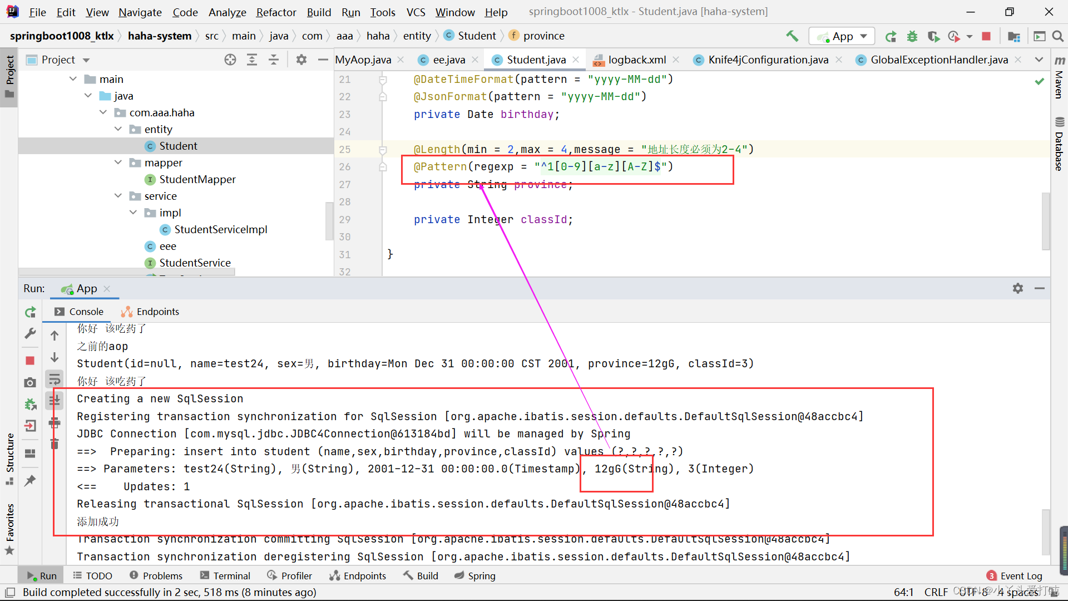Open the Refactor menu
The image size is (1068, 601).
[276, 12]
